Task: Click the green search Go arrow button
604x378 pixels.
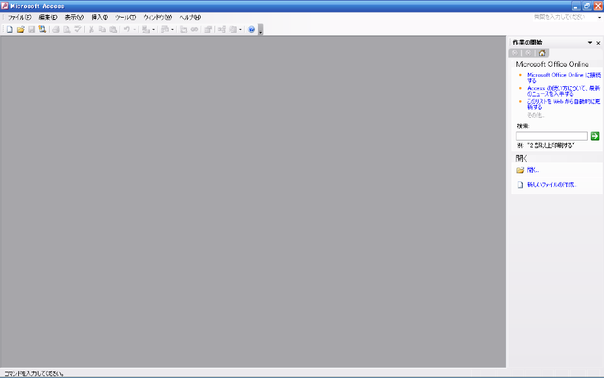Action: tap(595, 136)
